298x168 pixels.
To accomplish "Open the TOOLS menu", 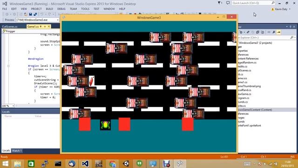I will (x=85, y=9).
